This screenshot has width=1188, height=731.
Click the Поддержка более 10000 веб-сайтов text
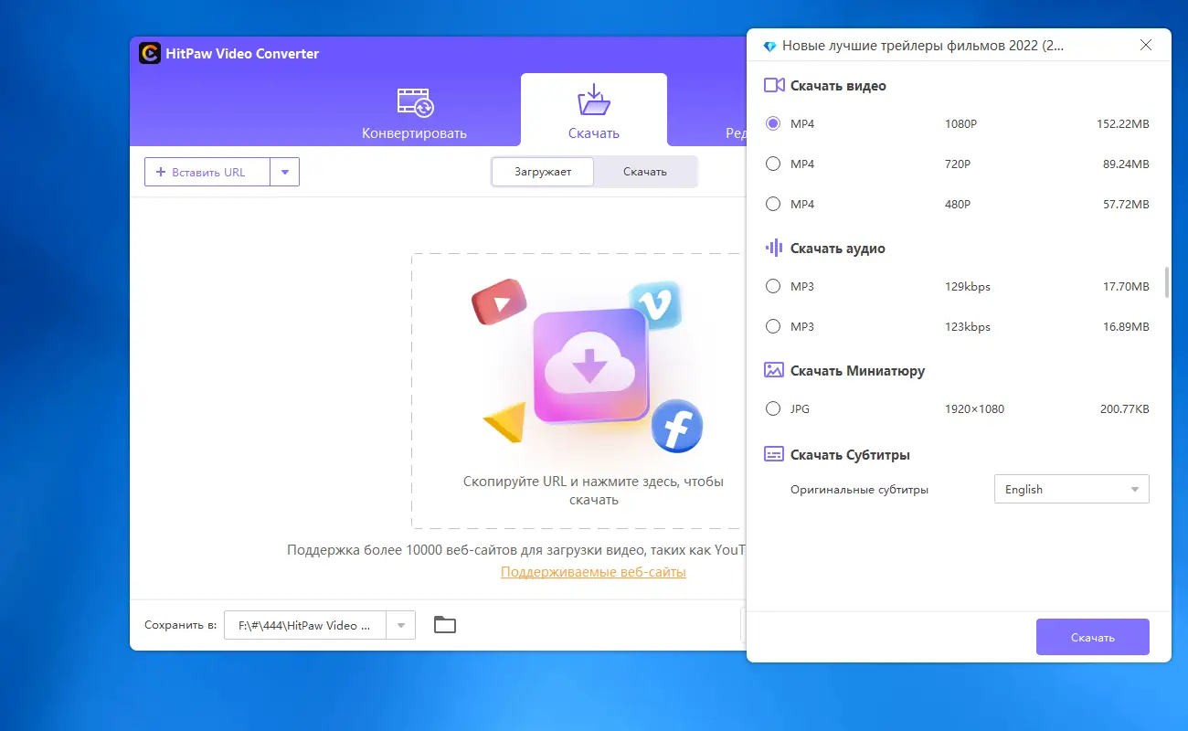tap(516, 550)
